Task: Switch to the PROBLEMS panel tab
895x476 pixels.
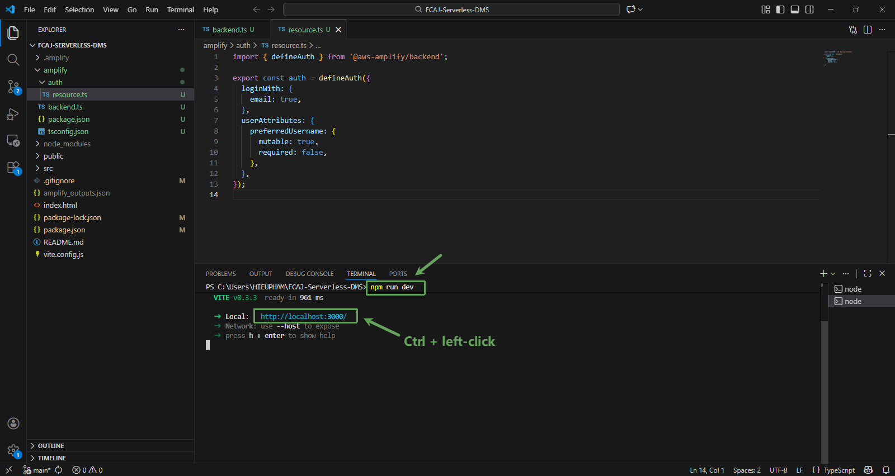Action: pyautogui.click(x=221, y=274)
